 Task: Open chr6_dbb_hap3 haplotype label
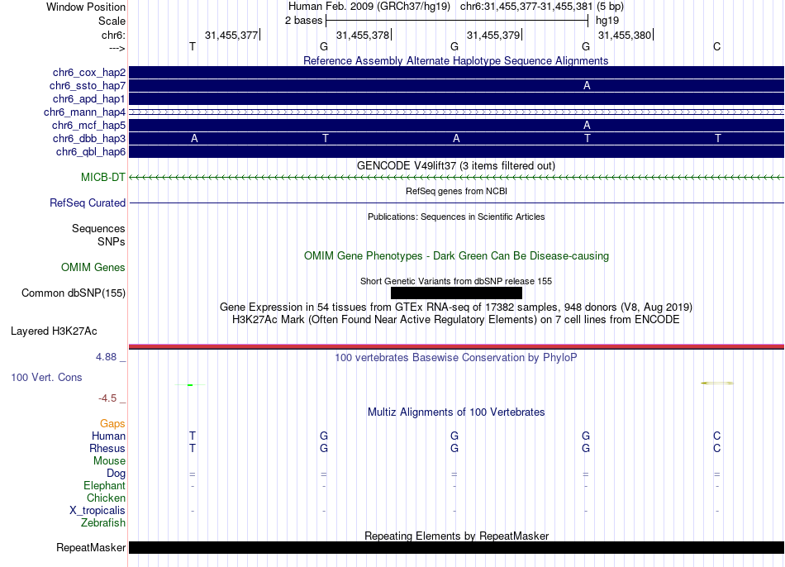[89, 138]
